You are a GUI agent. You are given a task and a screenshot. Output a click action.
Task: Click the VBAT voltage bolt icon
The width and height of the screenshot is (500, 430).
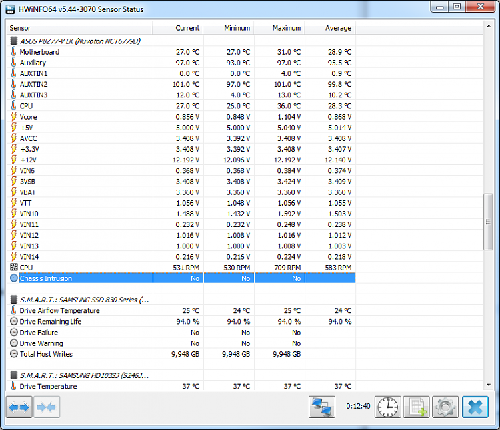coord(14,192)
